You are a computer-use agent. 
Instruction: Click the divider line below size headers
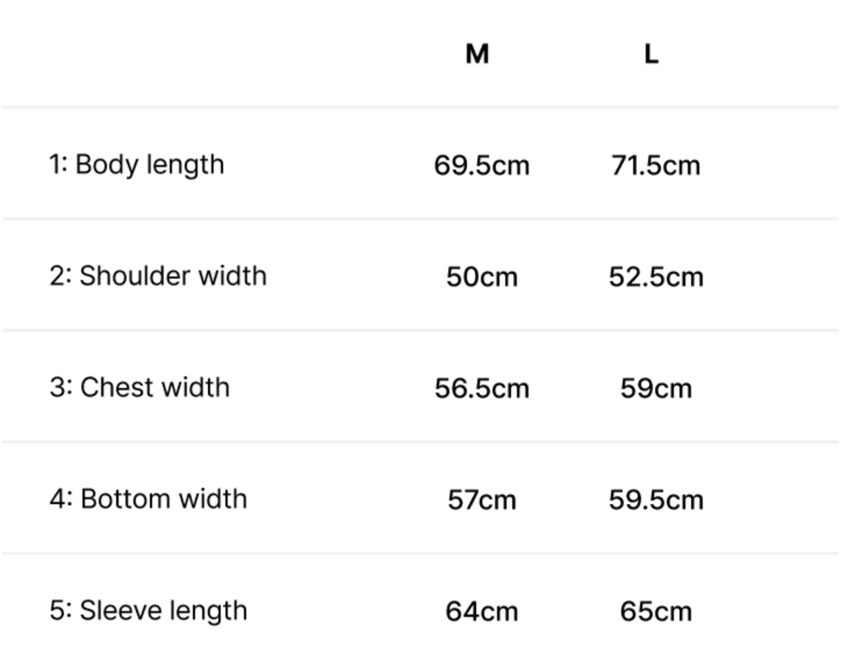[420, 107]
